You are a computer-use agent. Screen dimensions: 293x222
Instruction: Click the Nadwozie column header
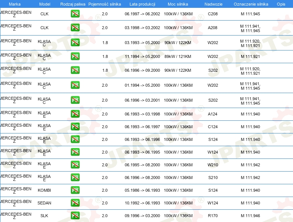[x=214, y=4]
